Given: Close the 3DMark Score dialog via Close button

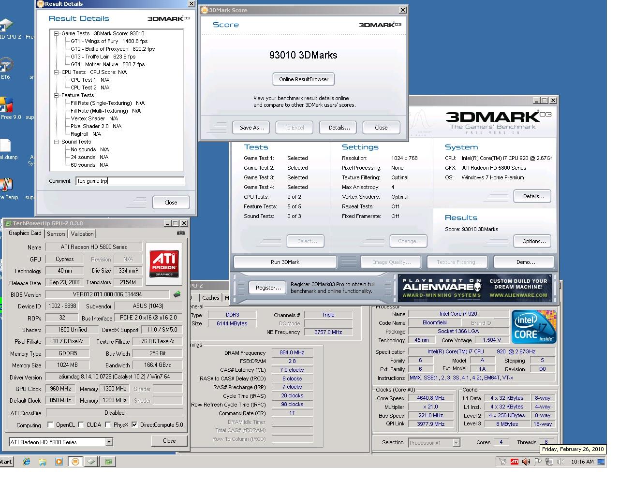Looking at the screenshot, I should coord(381,128).
